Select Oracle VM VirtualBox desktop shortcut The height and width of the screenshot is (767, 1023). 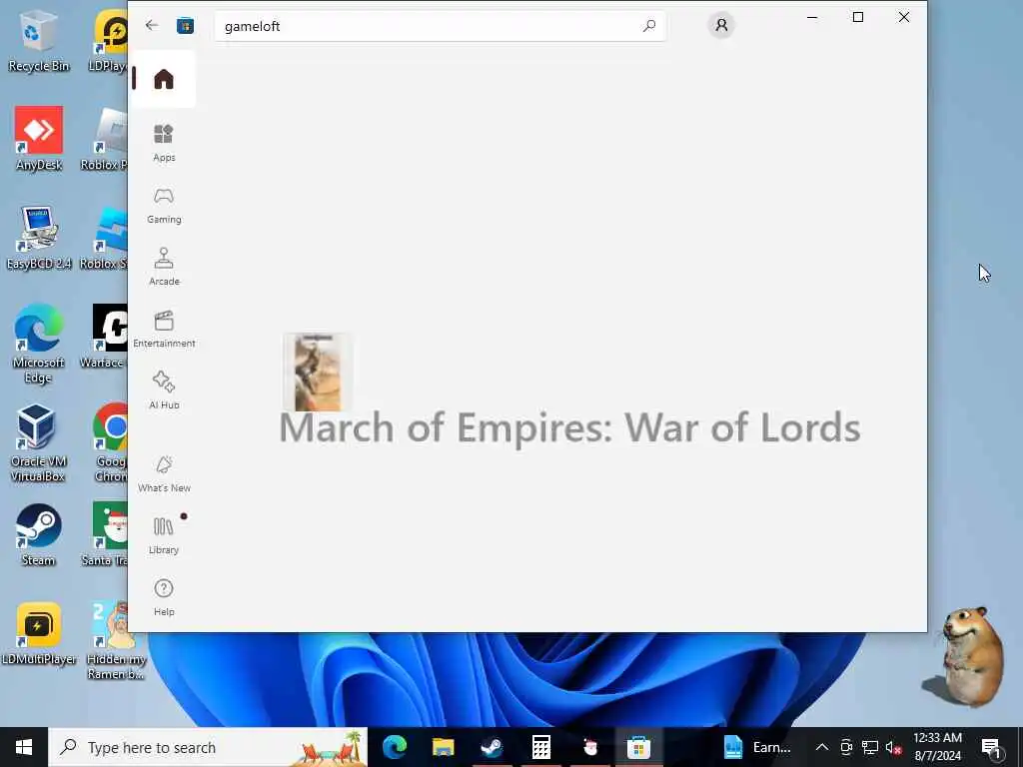click(x=37, y=442)
